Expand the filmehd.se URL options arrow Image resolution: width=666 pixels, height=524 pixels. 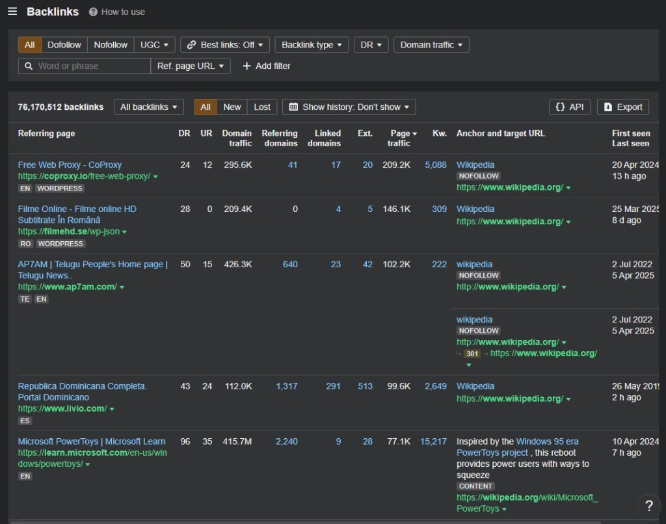pyautogui.click(x=124, y=232)
